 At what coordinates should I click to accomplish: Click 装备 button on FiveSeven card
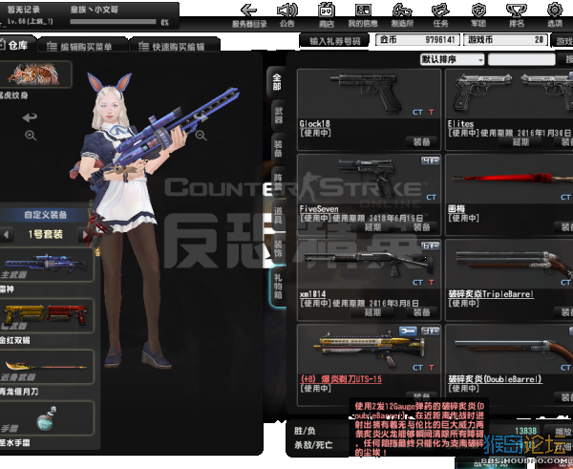tap(421, 227)
